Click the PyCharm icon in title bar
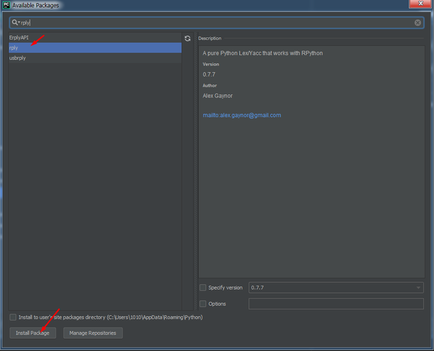Image resolution: width=434 pixels, height=351 pixels. 6,5
